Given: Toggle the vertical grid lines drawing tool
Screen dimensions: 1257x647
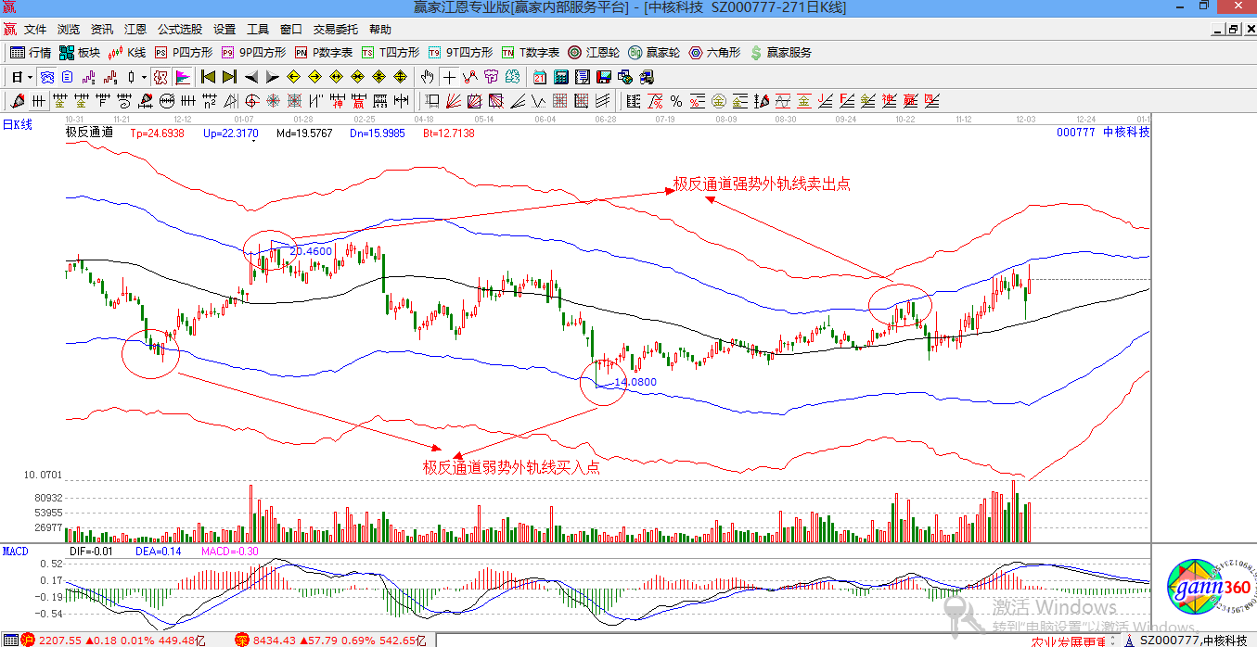Looking at the screenshot, I should pyautogui.click(x=39, y=101).
